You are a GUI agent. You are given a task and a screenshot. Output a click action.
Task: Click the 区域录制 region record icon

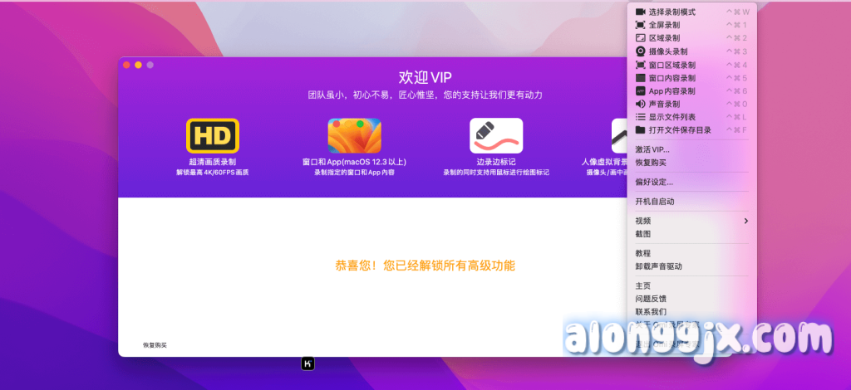[x=640, y=38]
